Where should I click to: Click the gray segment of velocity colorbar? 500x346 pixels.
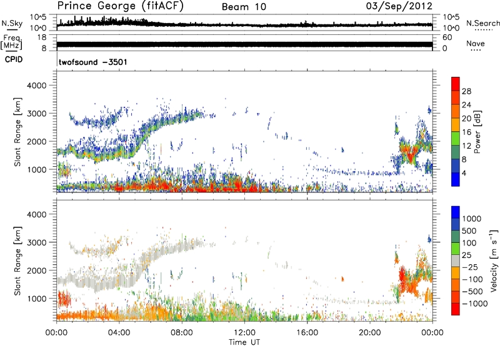point(456,260)
